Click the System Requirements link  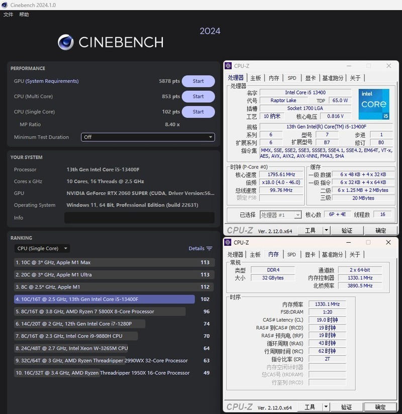pyautogui.click(x=52, y=81)
